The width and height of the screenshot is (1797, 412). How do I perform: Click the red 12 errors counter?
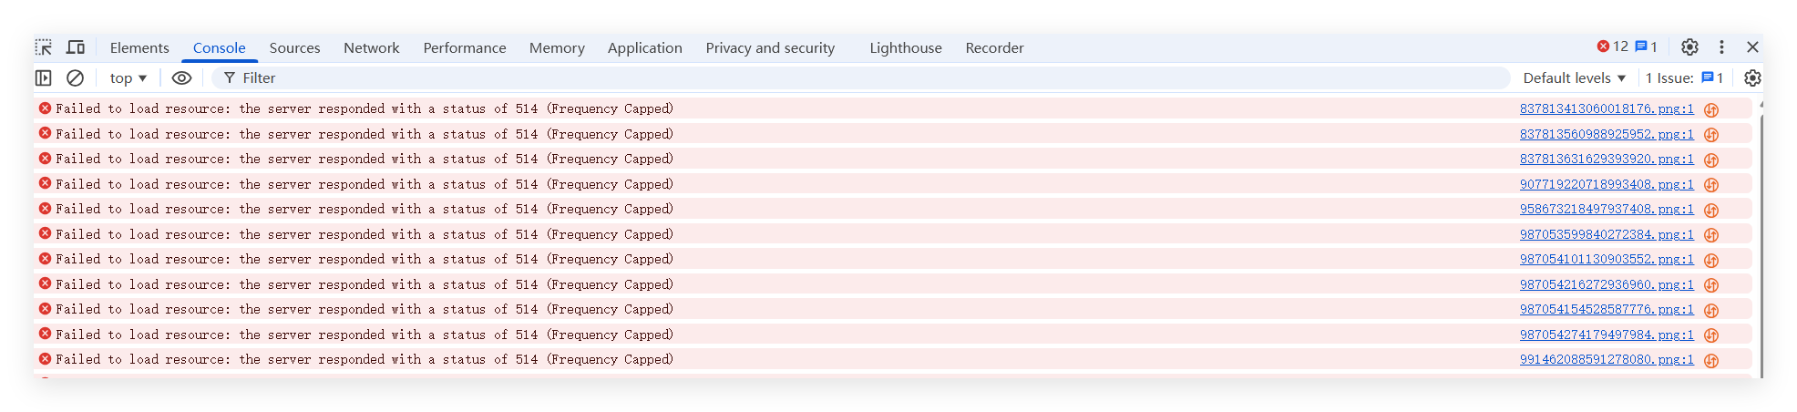point(1612,46)
